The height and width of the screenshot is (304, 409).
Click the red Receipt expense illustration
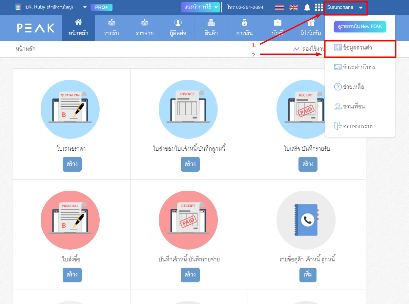click(x=188, y=220)
